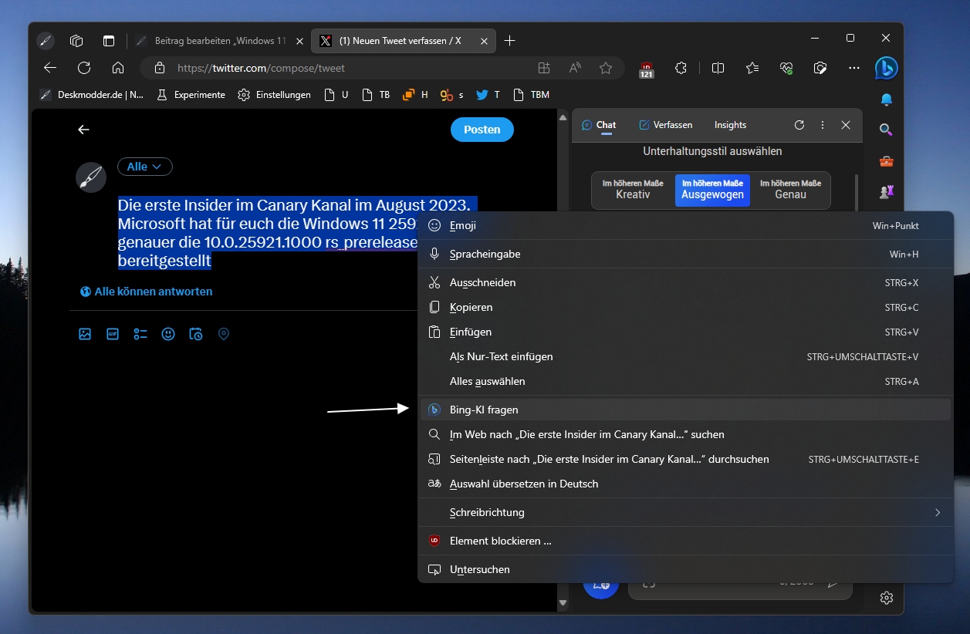The width and height of the screenshot is (970, 634).
Task: Go back with the browser back arrow
Action: 50,68
